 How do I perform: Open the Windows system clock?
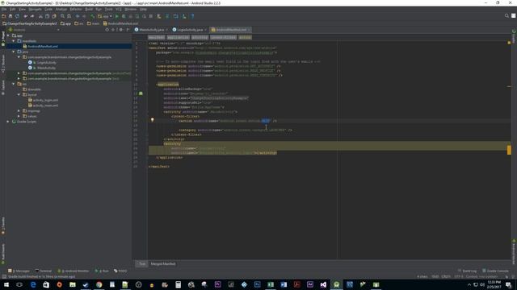tap(494, 284)
